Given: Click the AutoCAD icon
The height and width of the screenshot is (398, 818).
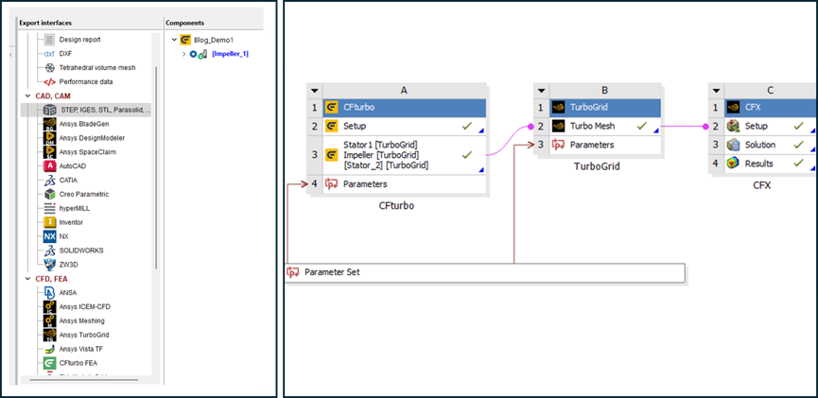Looking at the screenshot, I should pyautogui.click(x=49, y=166).
